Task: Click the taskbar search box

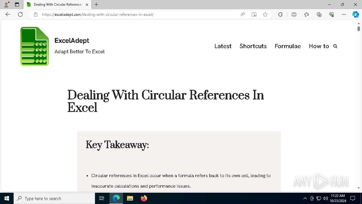Action: pos(54,198)
